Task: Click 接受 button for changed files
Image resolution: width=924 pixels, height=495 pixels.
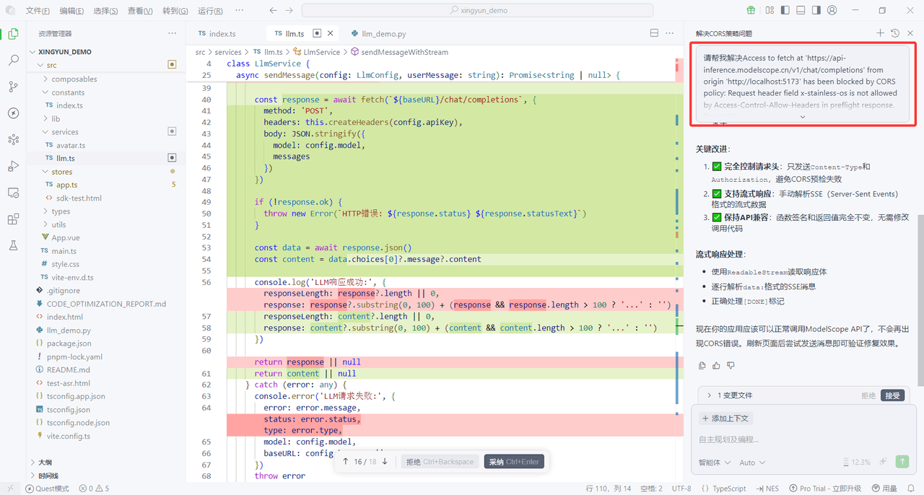Action: click(x=892, y=395)
